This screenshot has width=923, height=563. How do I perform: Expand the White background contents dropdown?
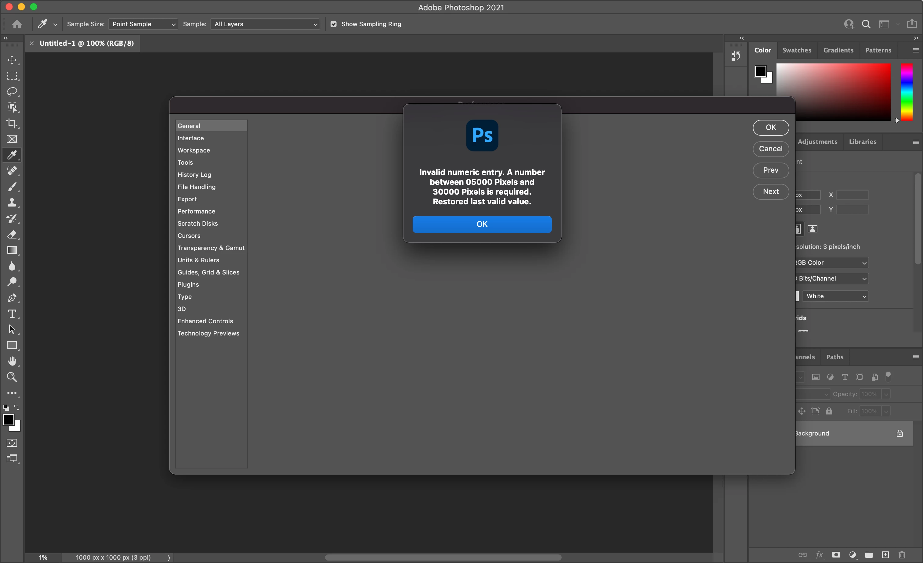point(835,296)
